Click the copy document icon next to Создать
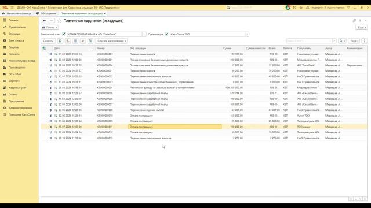 click(60, 41)
